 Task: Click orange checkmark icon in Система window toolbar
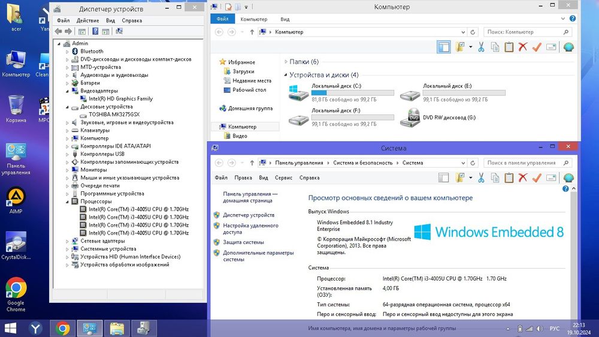537,177
